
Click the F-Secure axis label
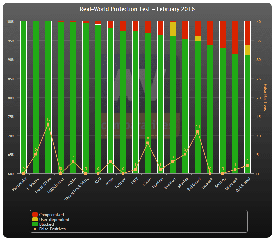tap(33, 183)
